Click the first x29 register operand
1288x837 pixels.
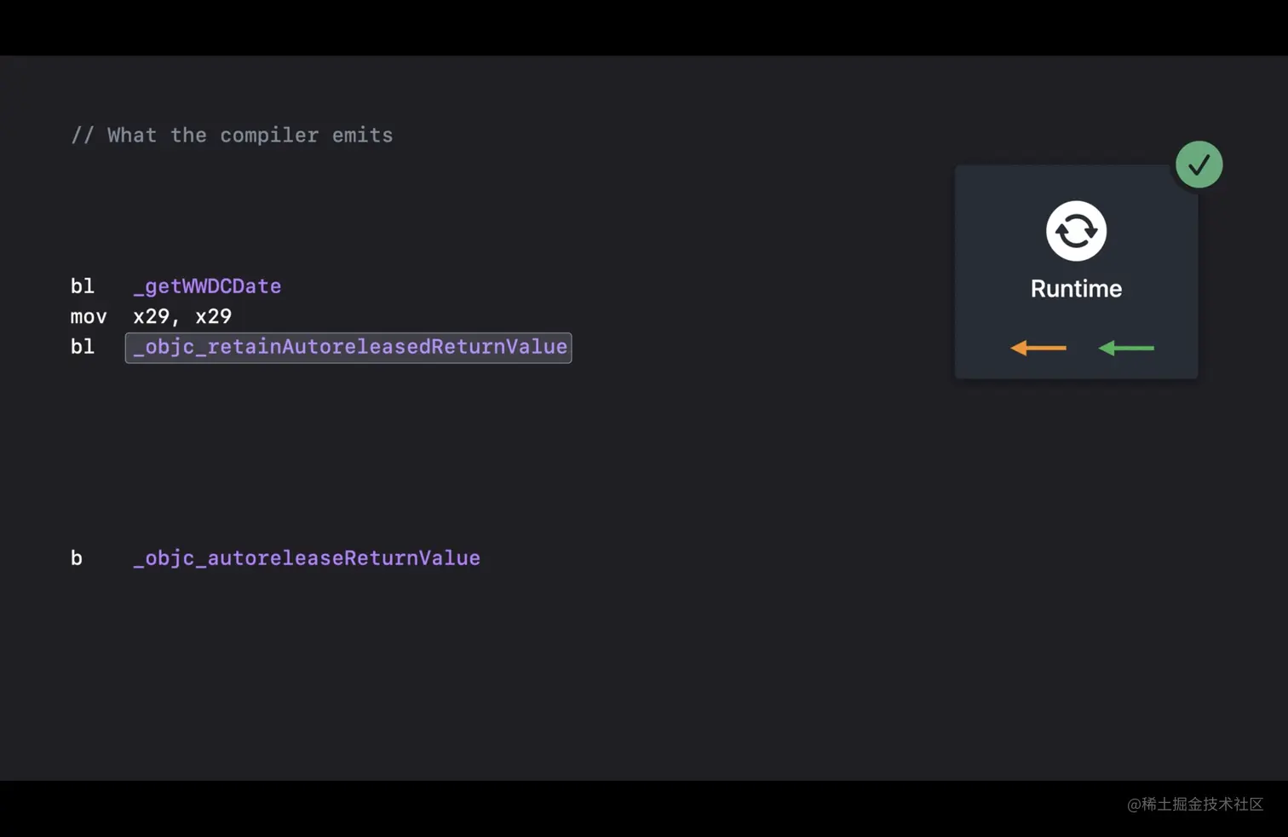point(152,317)
